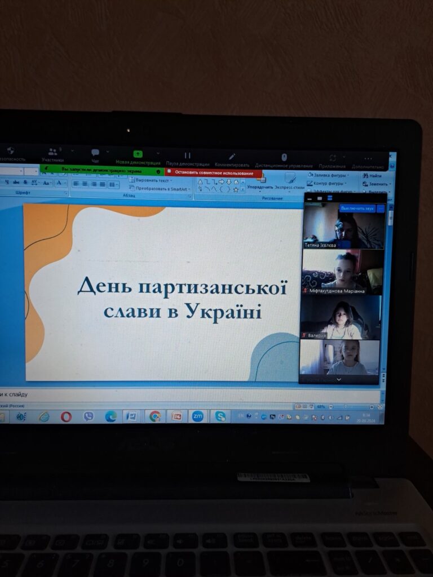The height and width of the screenshot is (577, 433).
Task: Click the Выровнять текст dropdown
Action: 151,180
